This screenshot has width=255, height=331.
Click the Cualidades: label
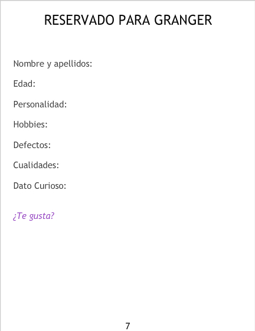click(36, 165)
